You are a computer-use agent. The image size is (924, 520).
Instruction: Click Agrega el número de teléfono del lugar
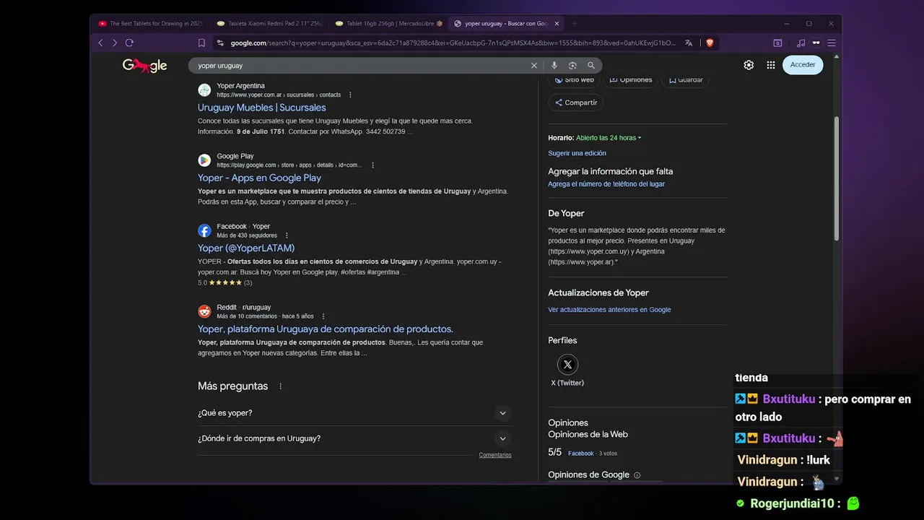tap(606, 184)
